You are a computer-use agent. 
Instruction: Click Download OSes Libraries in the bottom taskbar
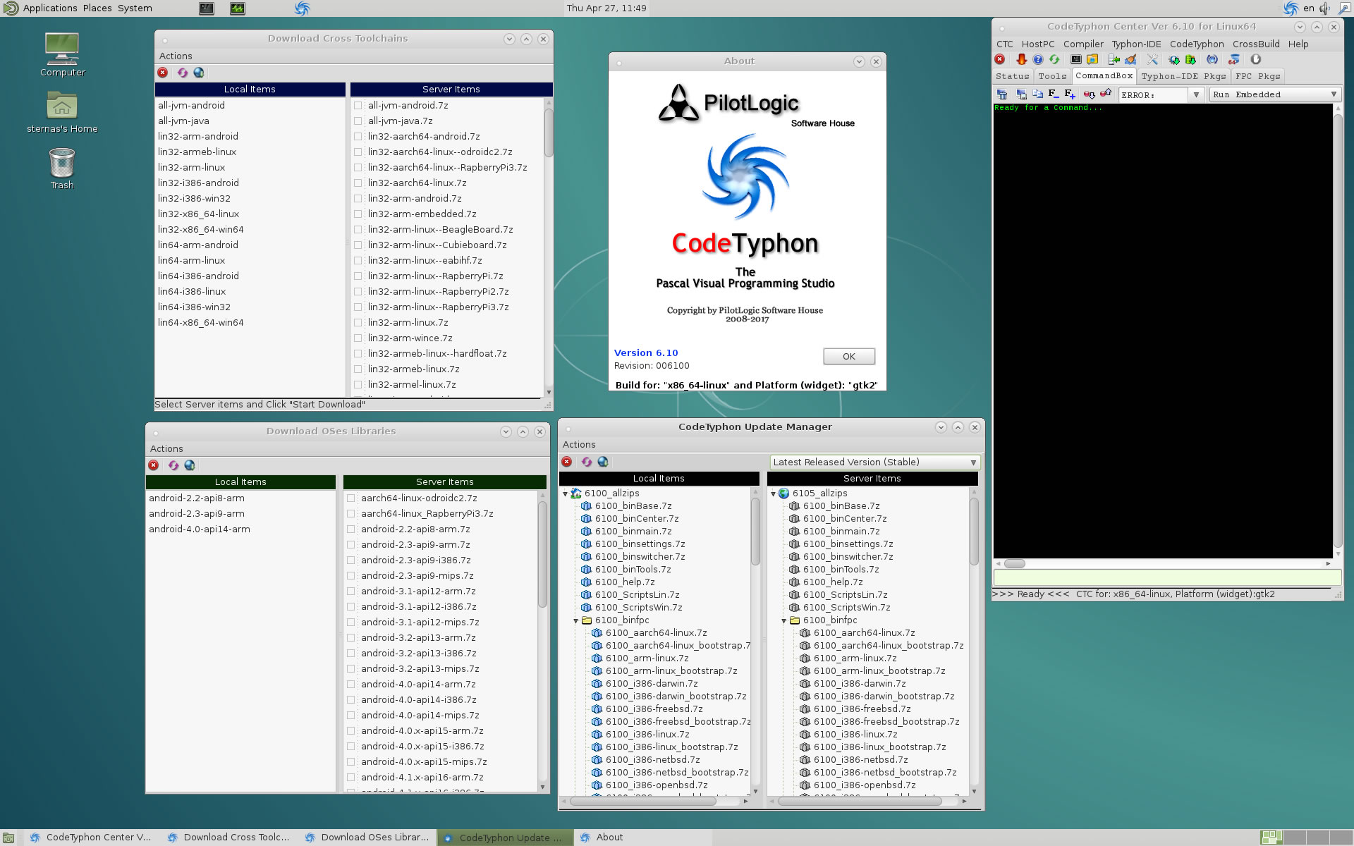pos(367,838)
